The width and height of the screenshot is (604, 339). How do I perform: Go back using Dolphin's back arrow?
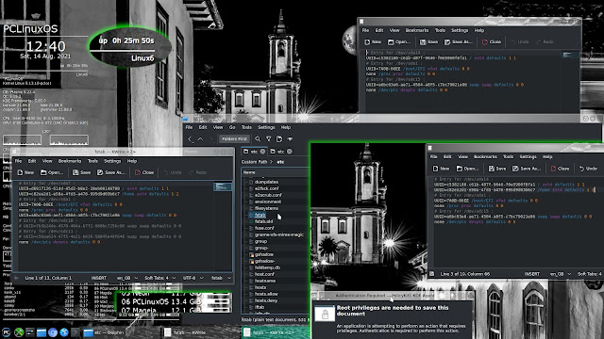190,139
